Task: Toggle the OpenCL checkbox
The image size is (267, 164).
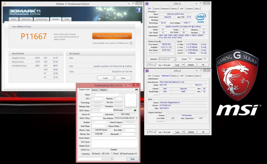Action: click(93, 154)
